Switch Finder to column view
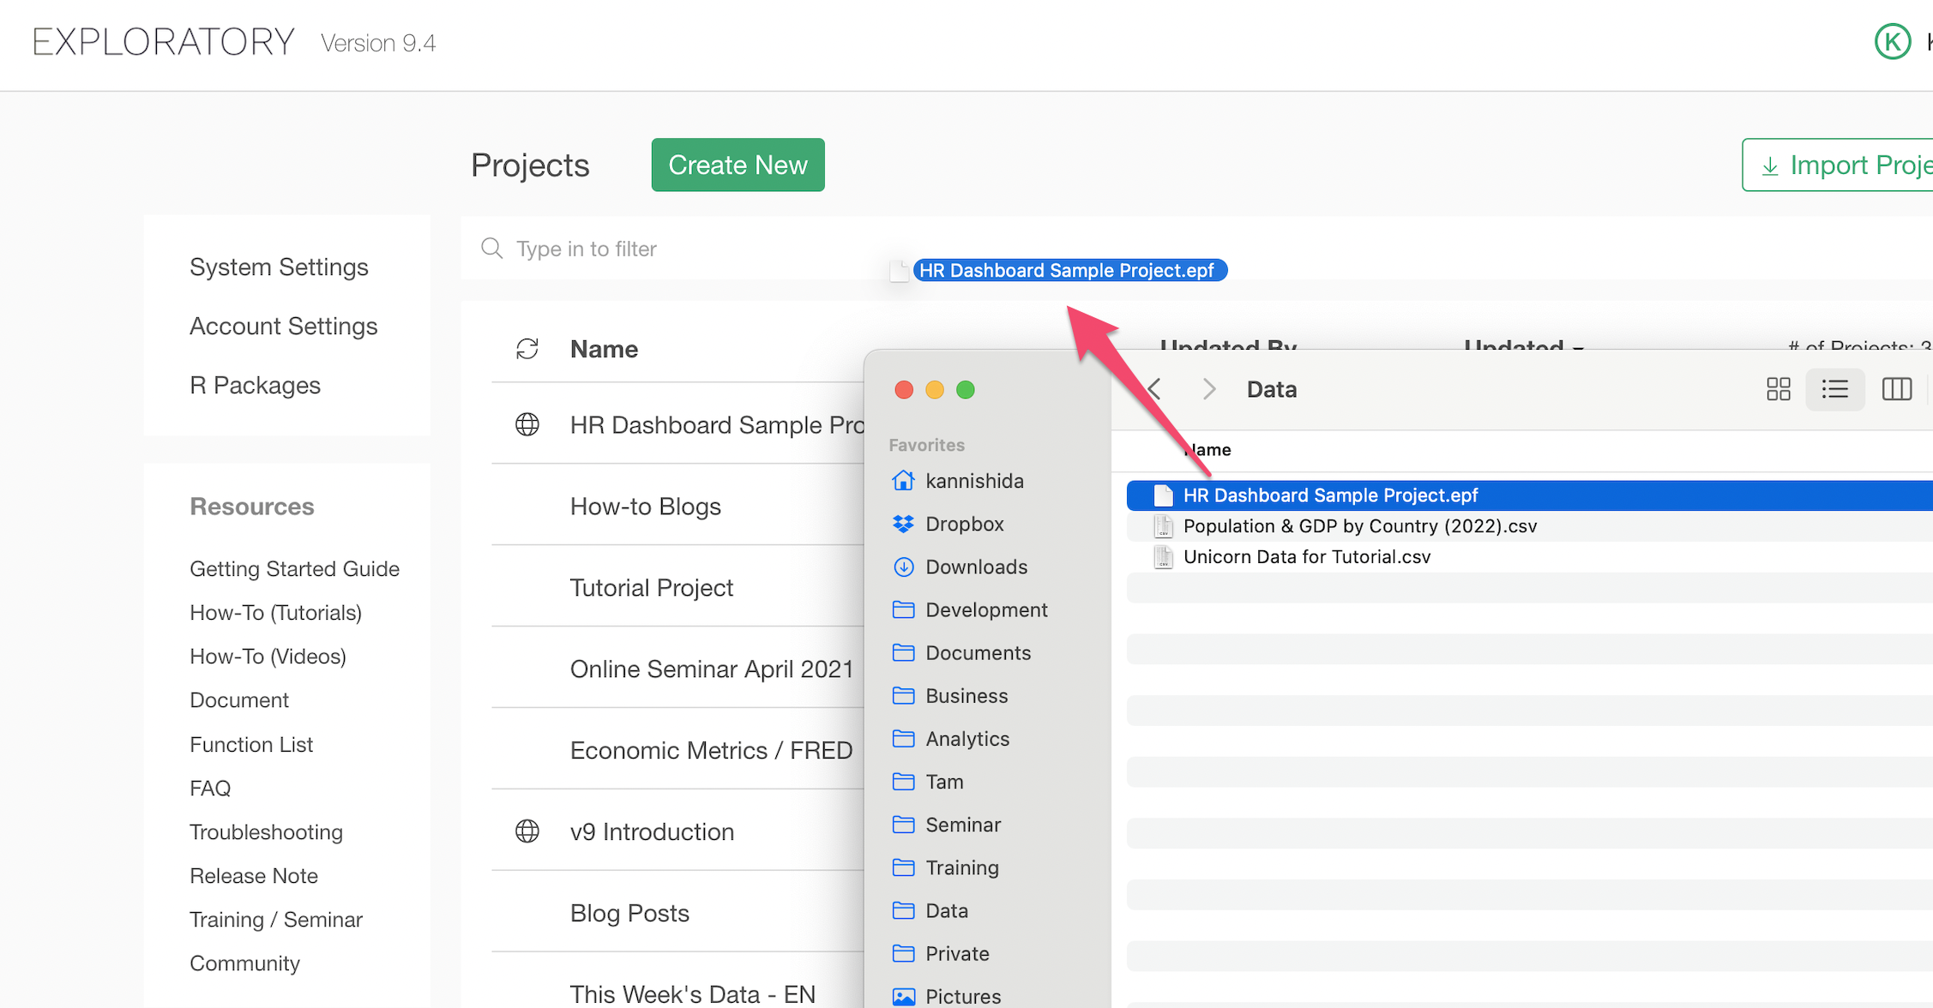This screenshot has height=1008, width=1933. pyautogui.click(x=1897, y=389)
